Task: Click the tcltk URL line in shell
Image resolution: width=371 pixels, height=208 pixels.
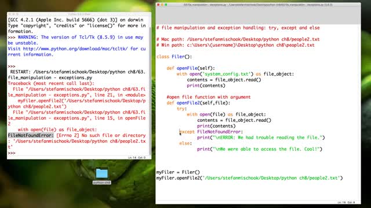Action: [77, 49]
